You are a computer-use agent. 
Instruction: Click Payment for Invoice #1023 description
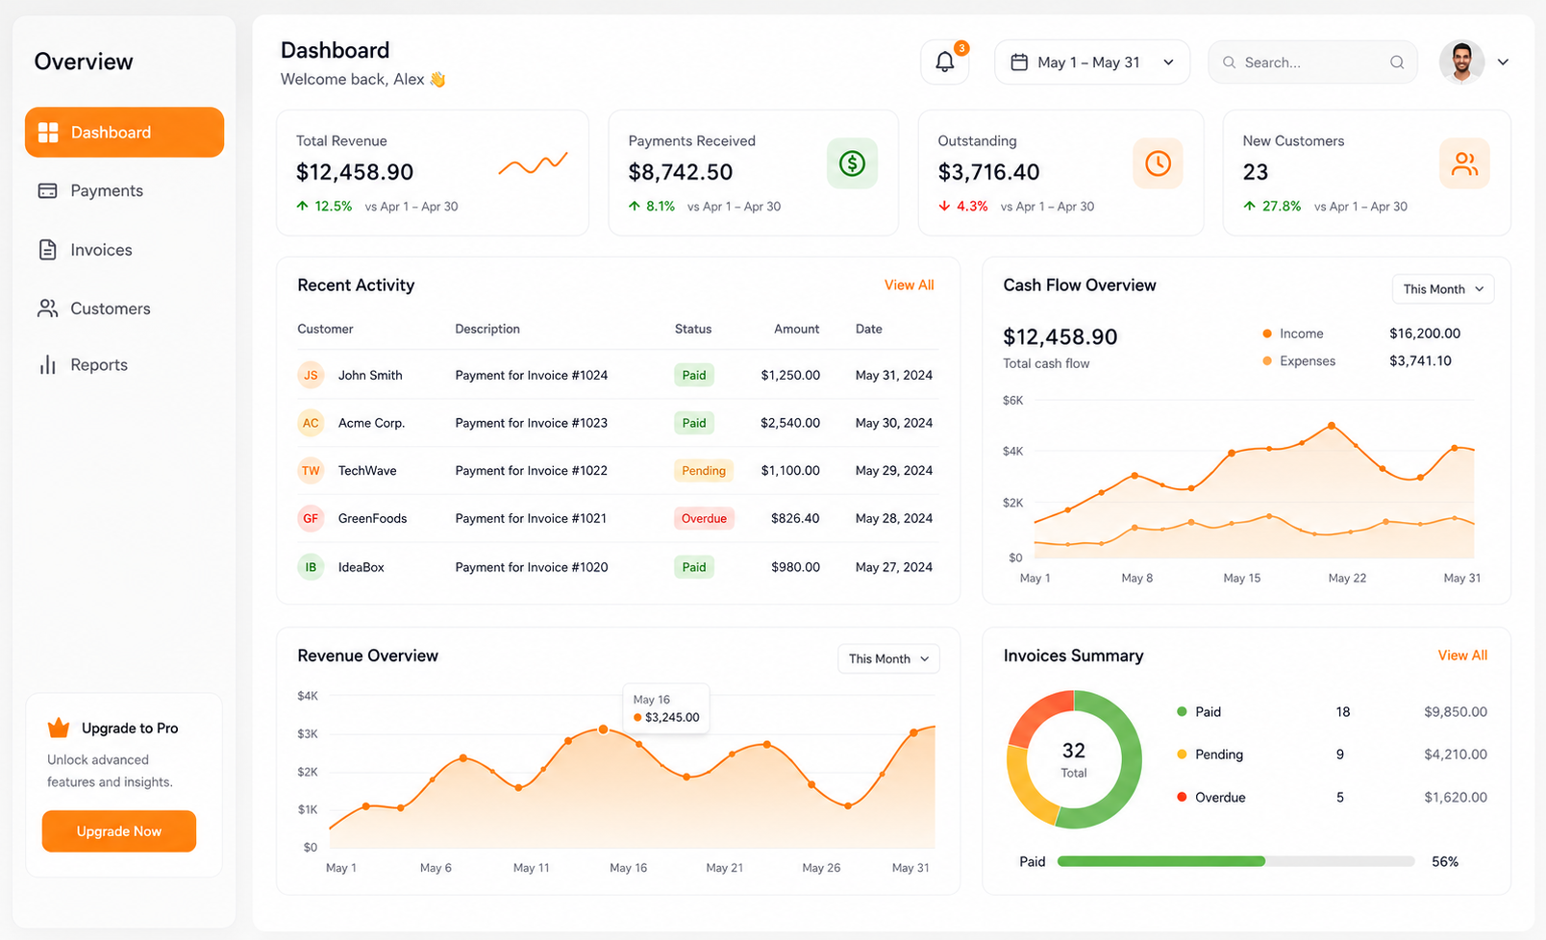[532, 423]
